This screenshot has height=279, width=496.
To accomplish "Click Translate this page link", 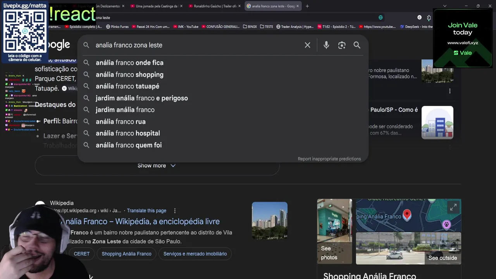I will point(146,210).
